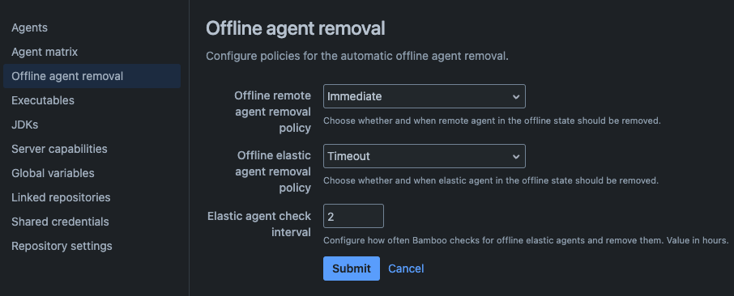Click chevron of Immediate dropdown
The image size is (734, 296).
pos(516,97)
